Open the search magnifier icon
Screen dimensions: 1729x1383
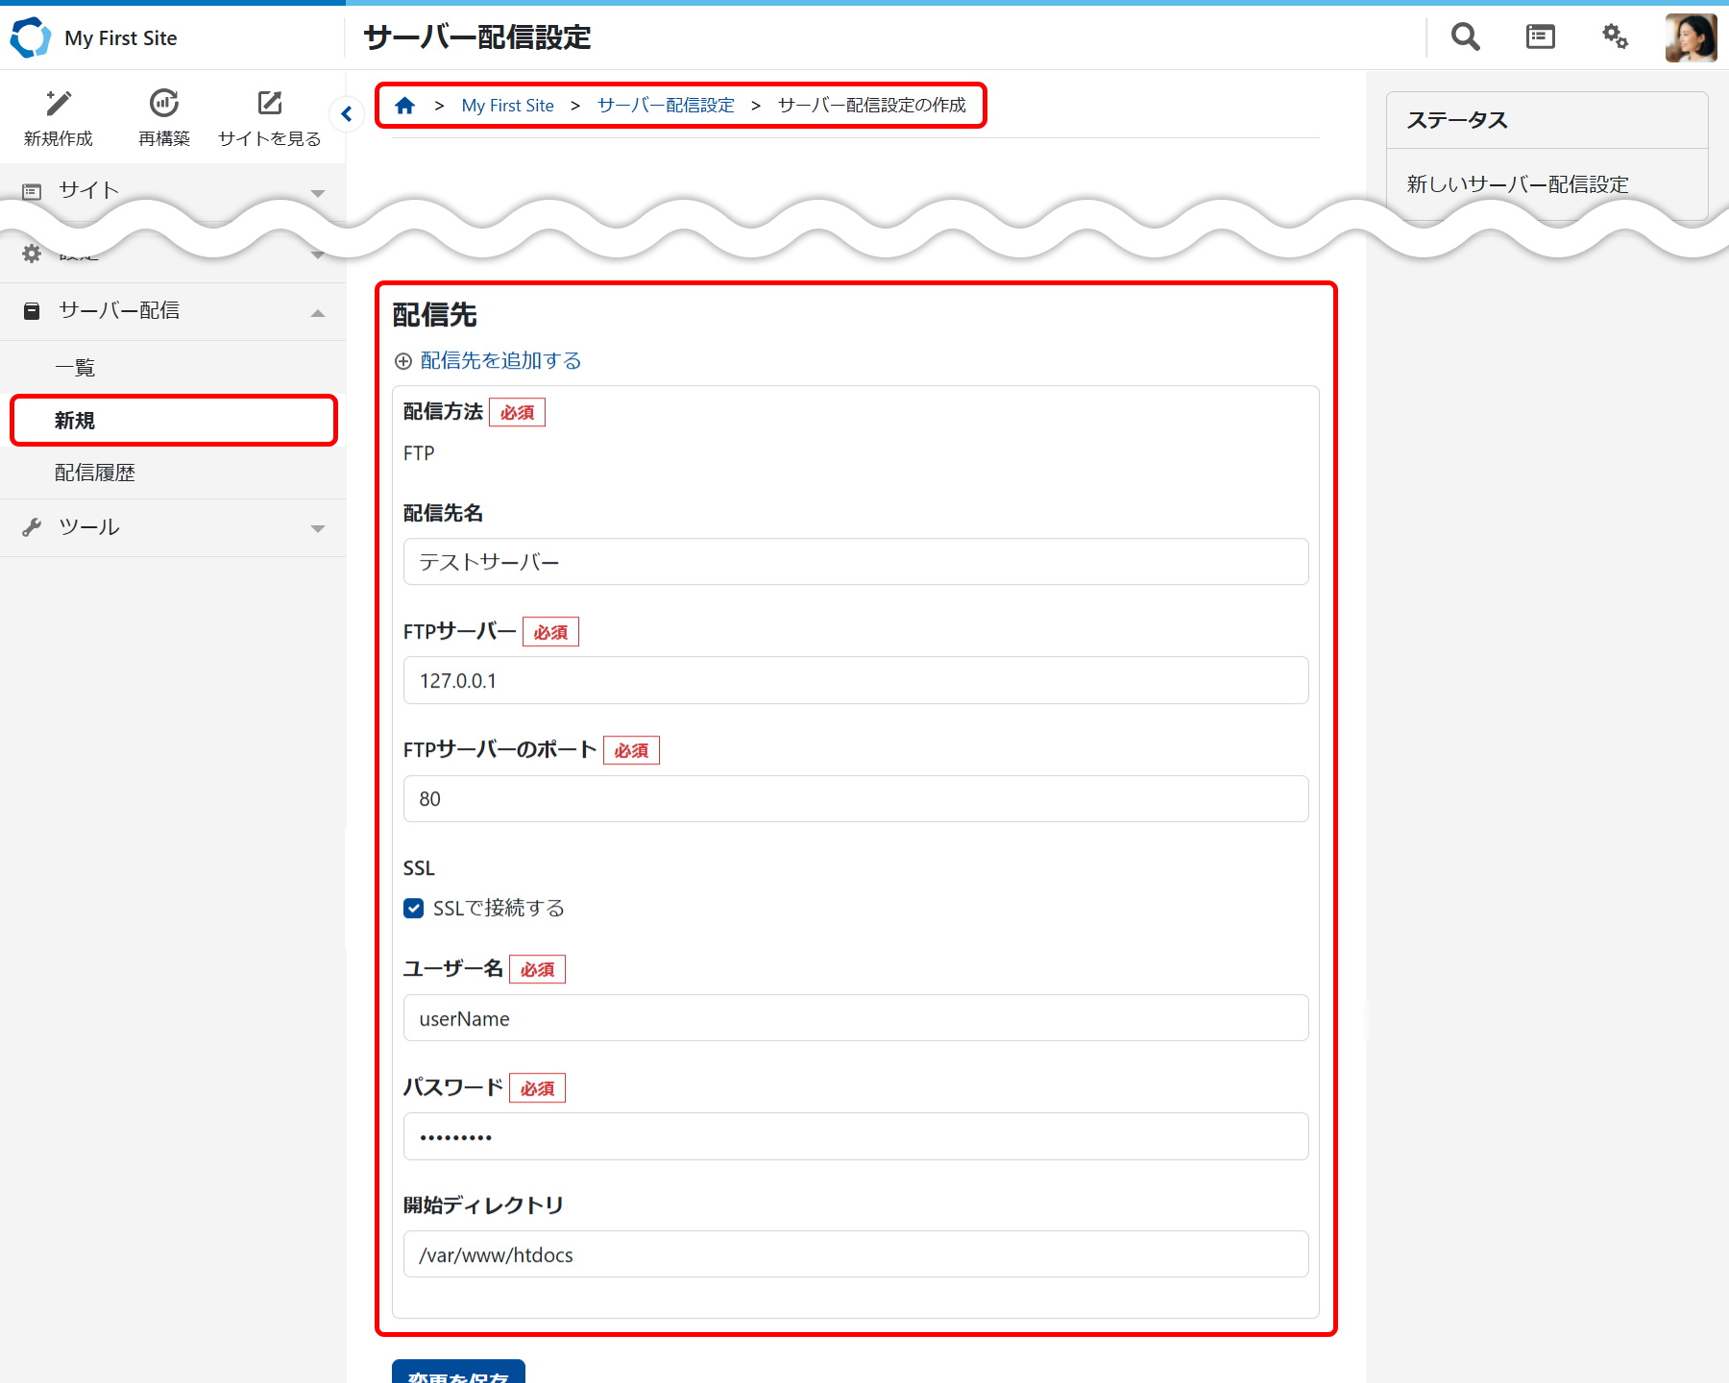(1464, 36)
